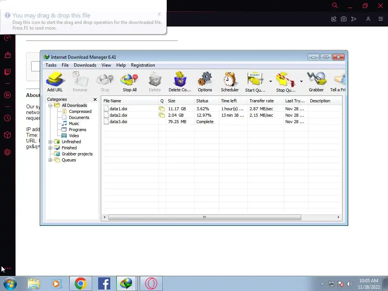Sort by the Size column header
This screenshot has width=388, height=291.
(x=180, y=101)
